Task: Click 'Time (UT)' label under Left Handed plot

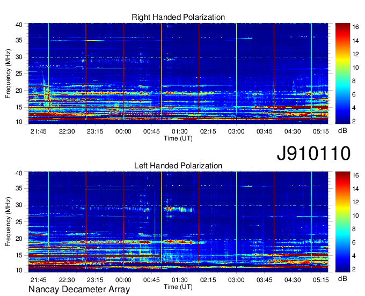Action: click(178, 287)
